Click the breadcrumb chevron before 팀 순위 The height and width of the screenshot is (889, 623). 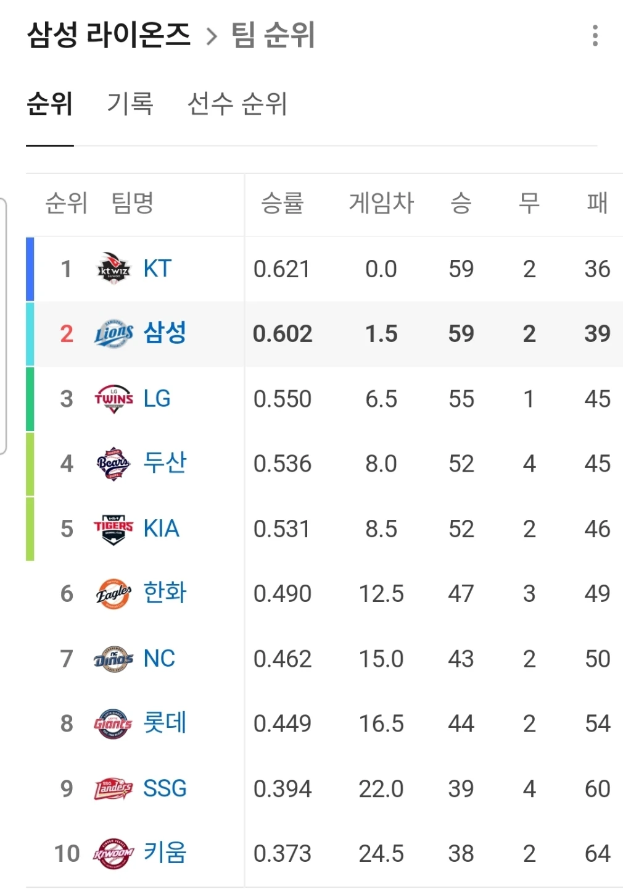coord(212,36)
